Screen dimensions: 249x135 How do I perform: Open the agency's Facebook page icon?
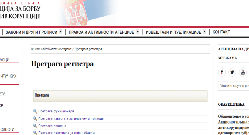point(222,72)
